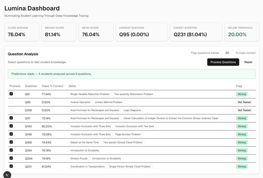Click the Q168 question label

pos(28,142)
